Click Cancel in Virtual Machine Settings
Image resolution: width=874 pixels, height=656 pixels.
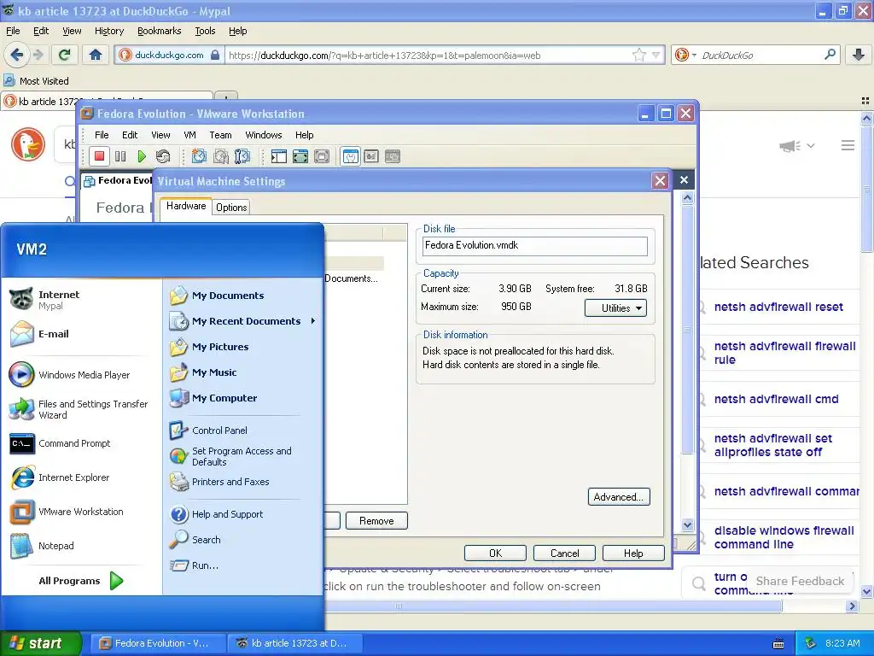pyautogui.click(x=565, y=553)
